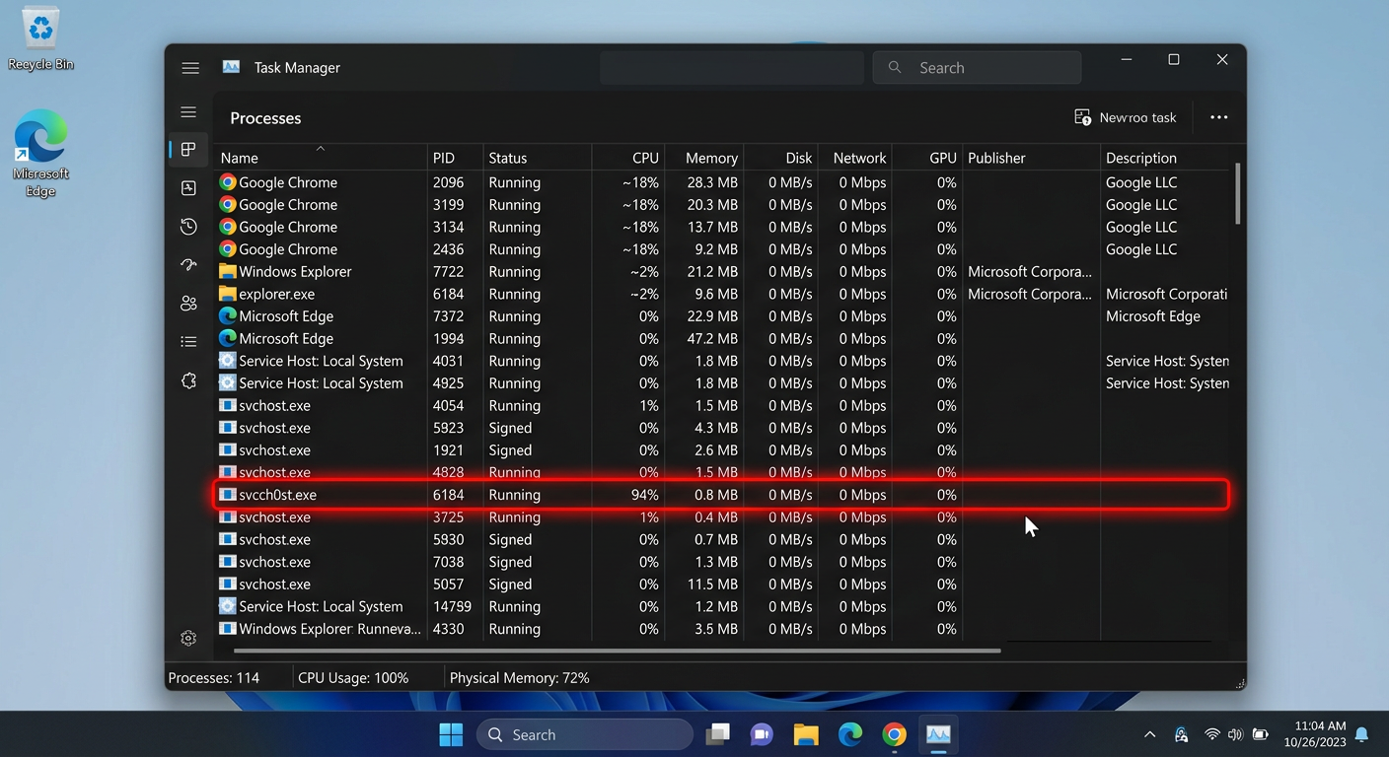
Task: Open the notification bell in the system tray
Action: pyautogui.click(x=1361, y=735)
